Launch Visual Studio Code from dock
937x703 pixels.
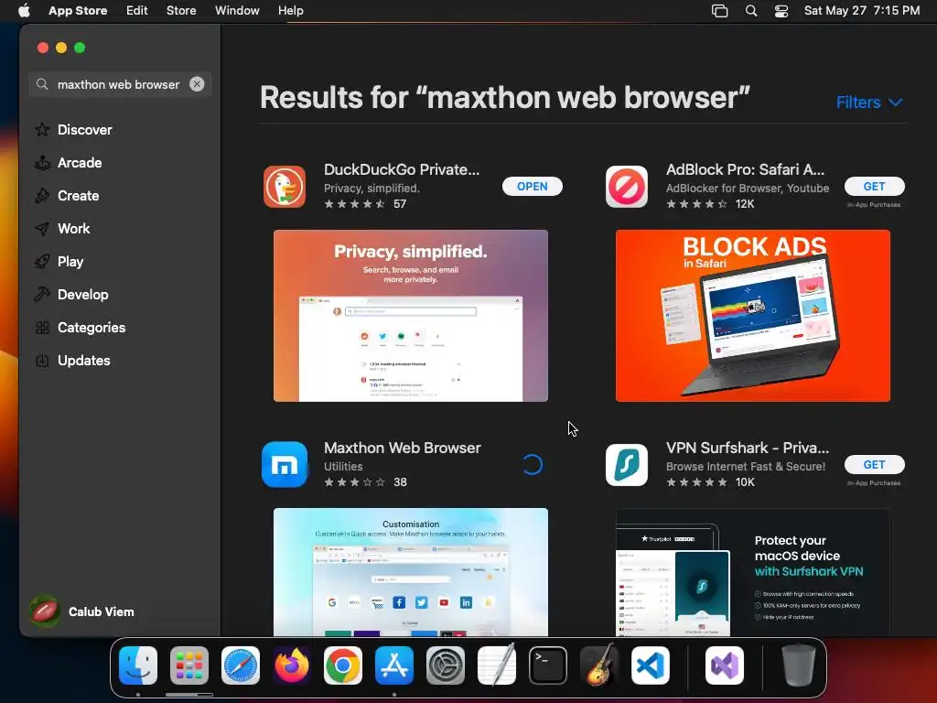[651, 665]
